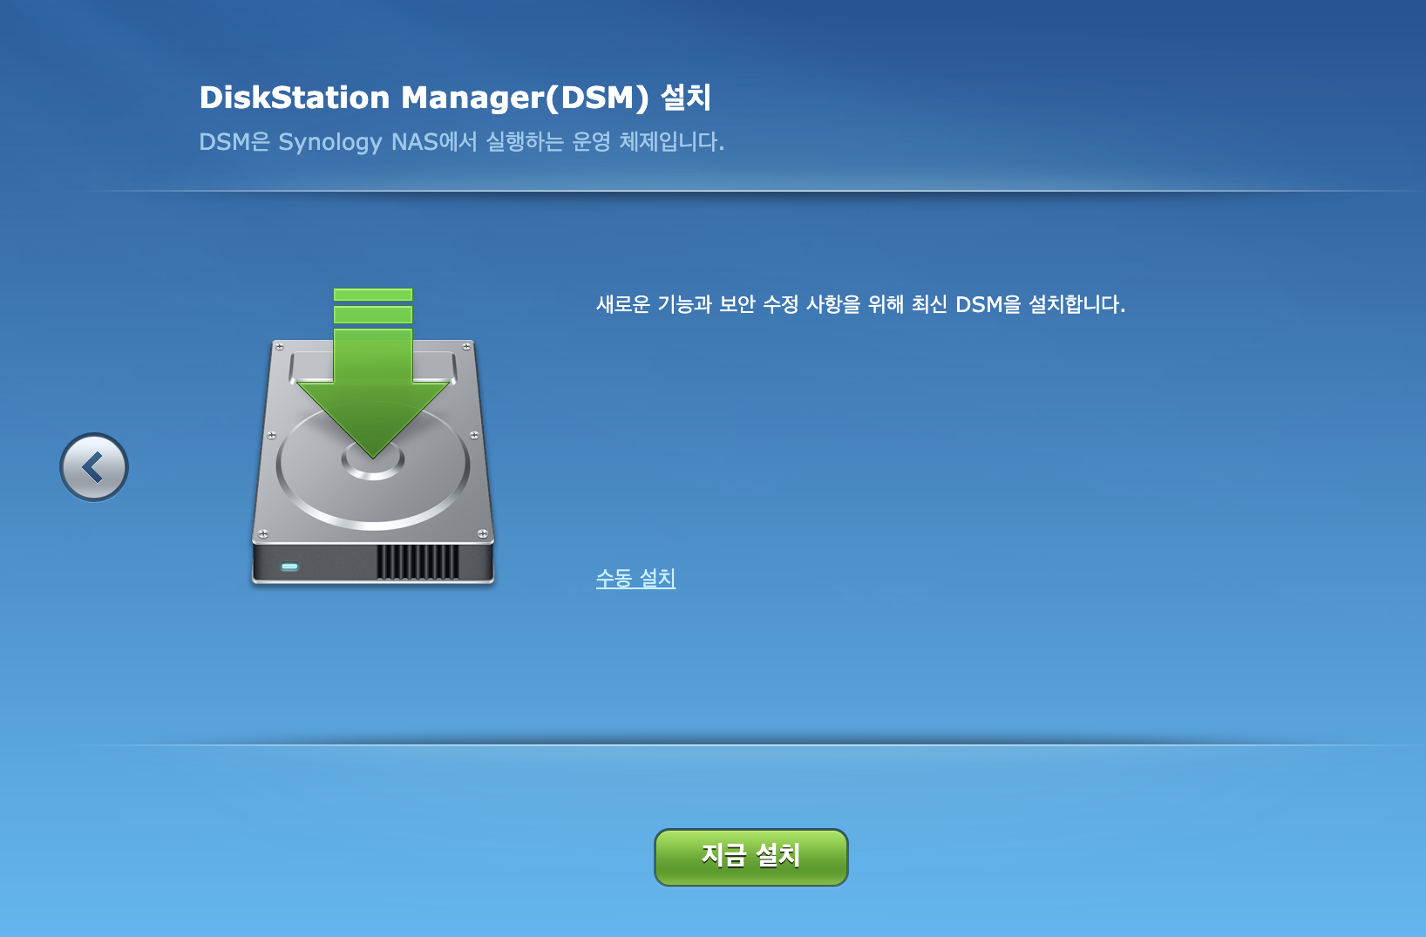Click the subtitle 'DSM은 Synology NAS에서 실행하는 운영 체제입니다.'
1426x937 pixels.
(462, 141)
